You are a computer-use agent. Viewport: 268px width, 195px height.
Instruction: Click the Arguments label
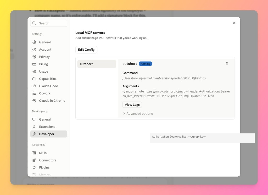click(x=131, y=86)
